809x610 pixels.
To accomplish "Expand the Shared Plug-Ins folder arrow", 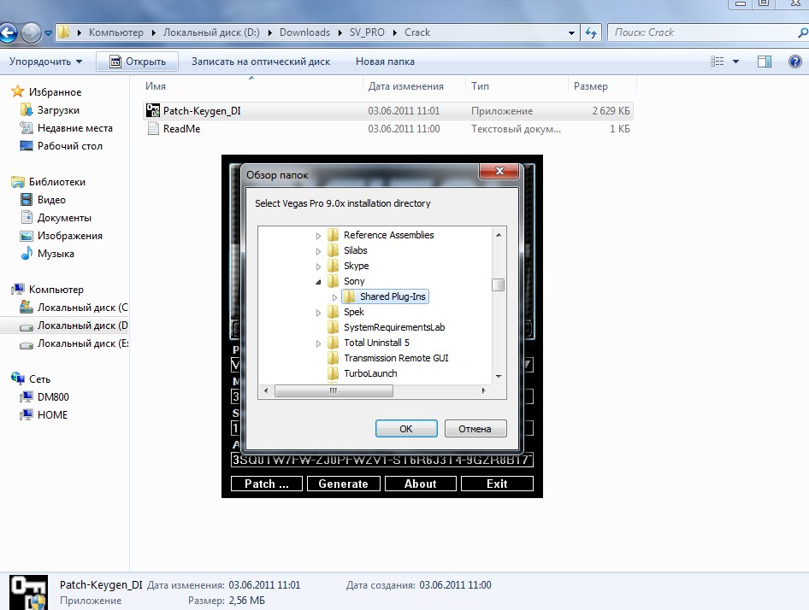I will point(334,297).
